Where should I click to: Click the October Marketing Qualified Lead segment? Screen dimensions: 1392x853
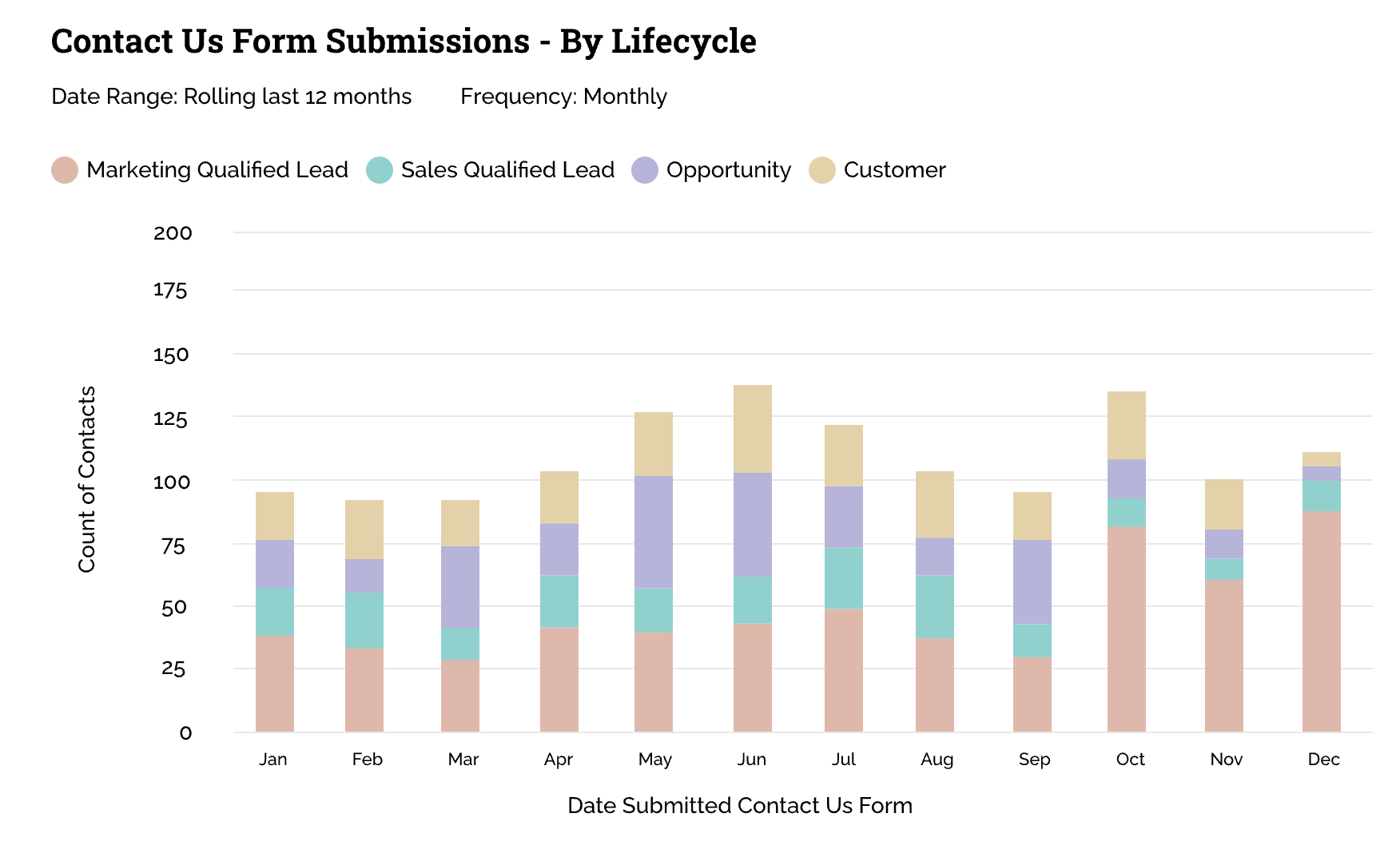pyautogui.click(x=1127, y=629)
